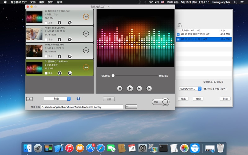248x155 pixels.
Task: Click the plus button to add files
Action: (x=29, y=99)
